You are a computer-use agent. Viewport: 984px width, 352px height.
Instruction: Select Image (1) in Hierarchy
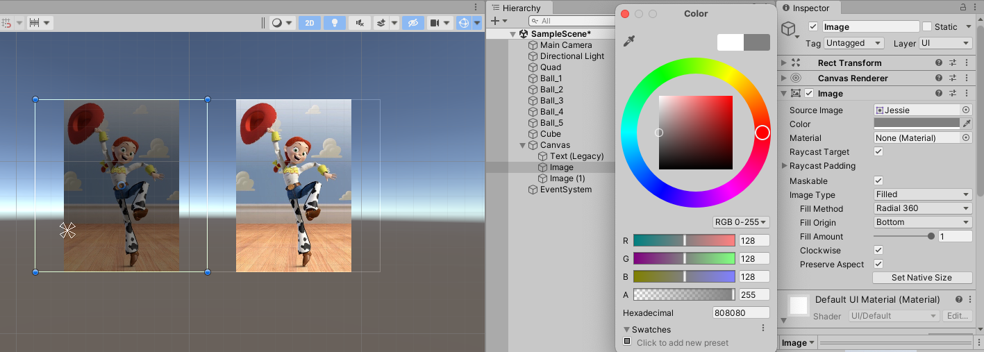(567, 178)
